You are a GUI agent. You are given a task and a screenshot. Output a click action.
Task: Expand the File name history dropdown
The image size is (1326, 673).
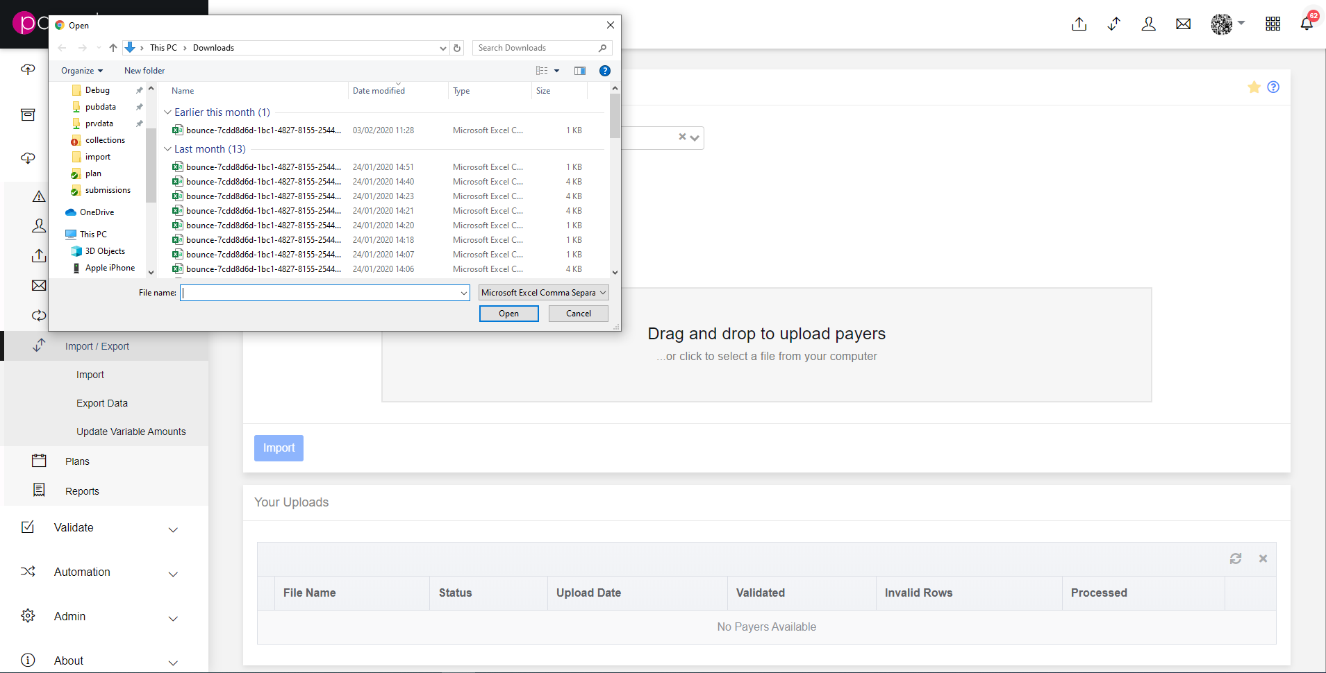tap(464, 293)
